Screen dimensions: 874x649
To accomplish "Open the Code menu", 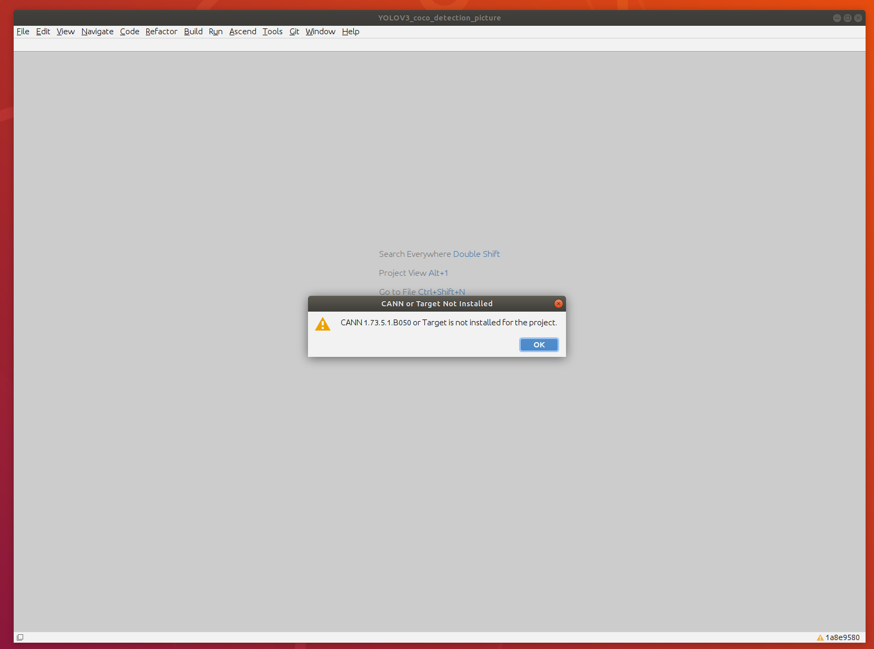I will point(130,32).
